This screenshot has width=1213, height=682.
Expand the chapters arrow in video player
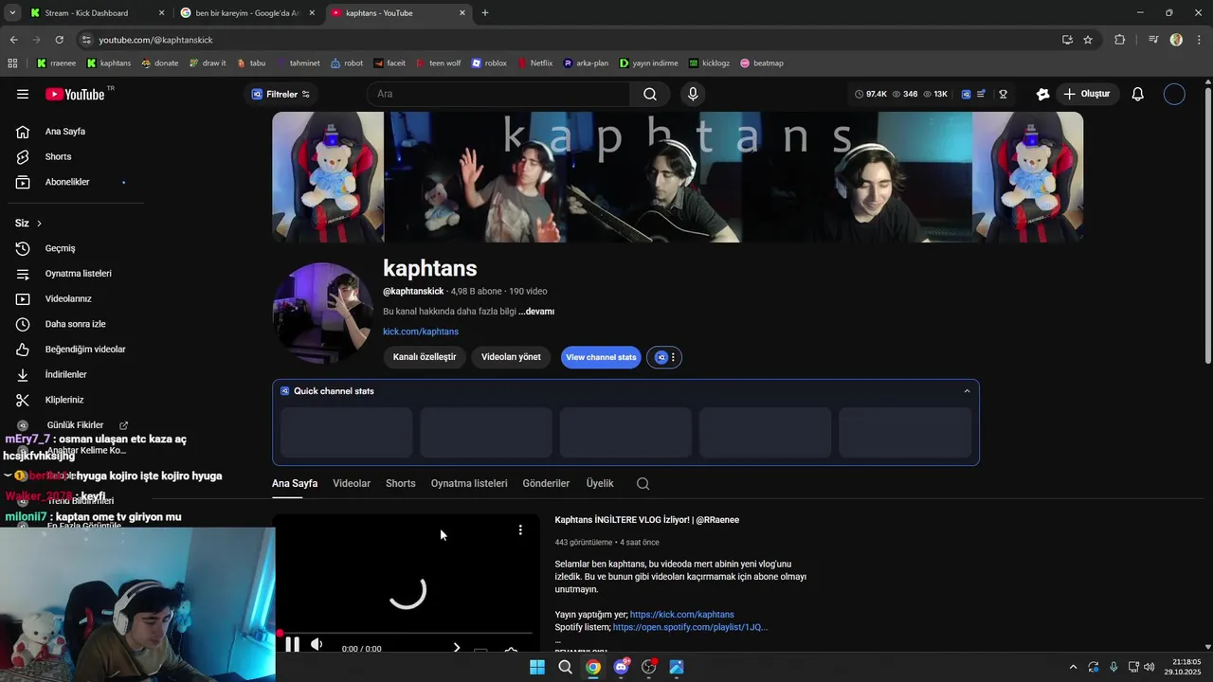457,648
